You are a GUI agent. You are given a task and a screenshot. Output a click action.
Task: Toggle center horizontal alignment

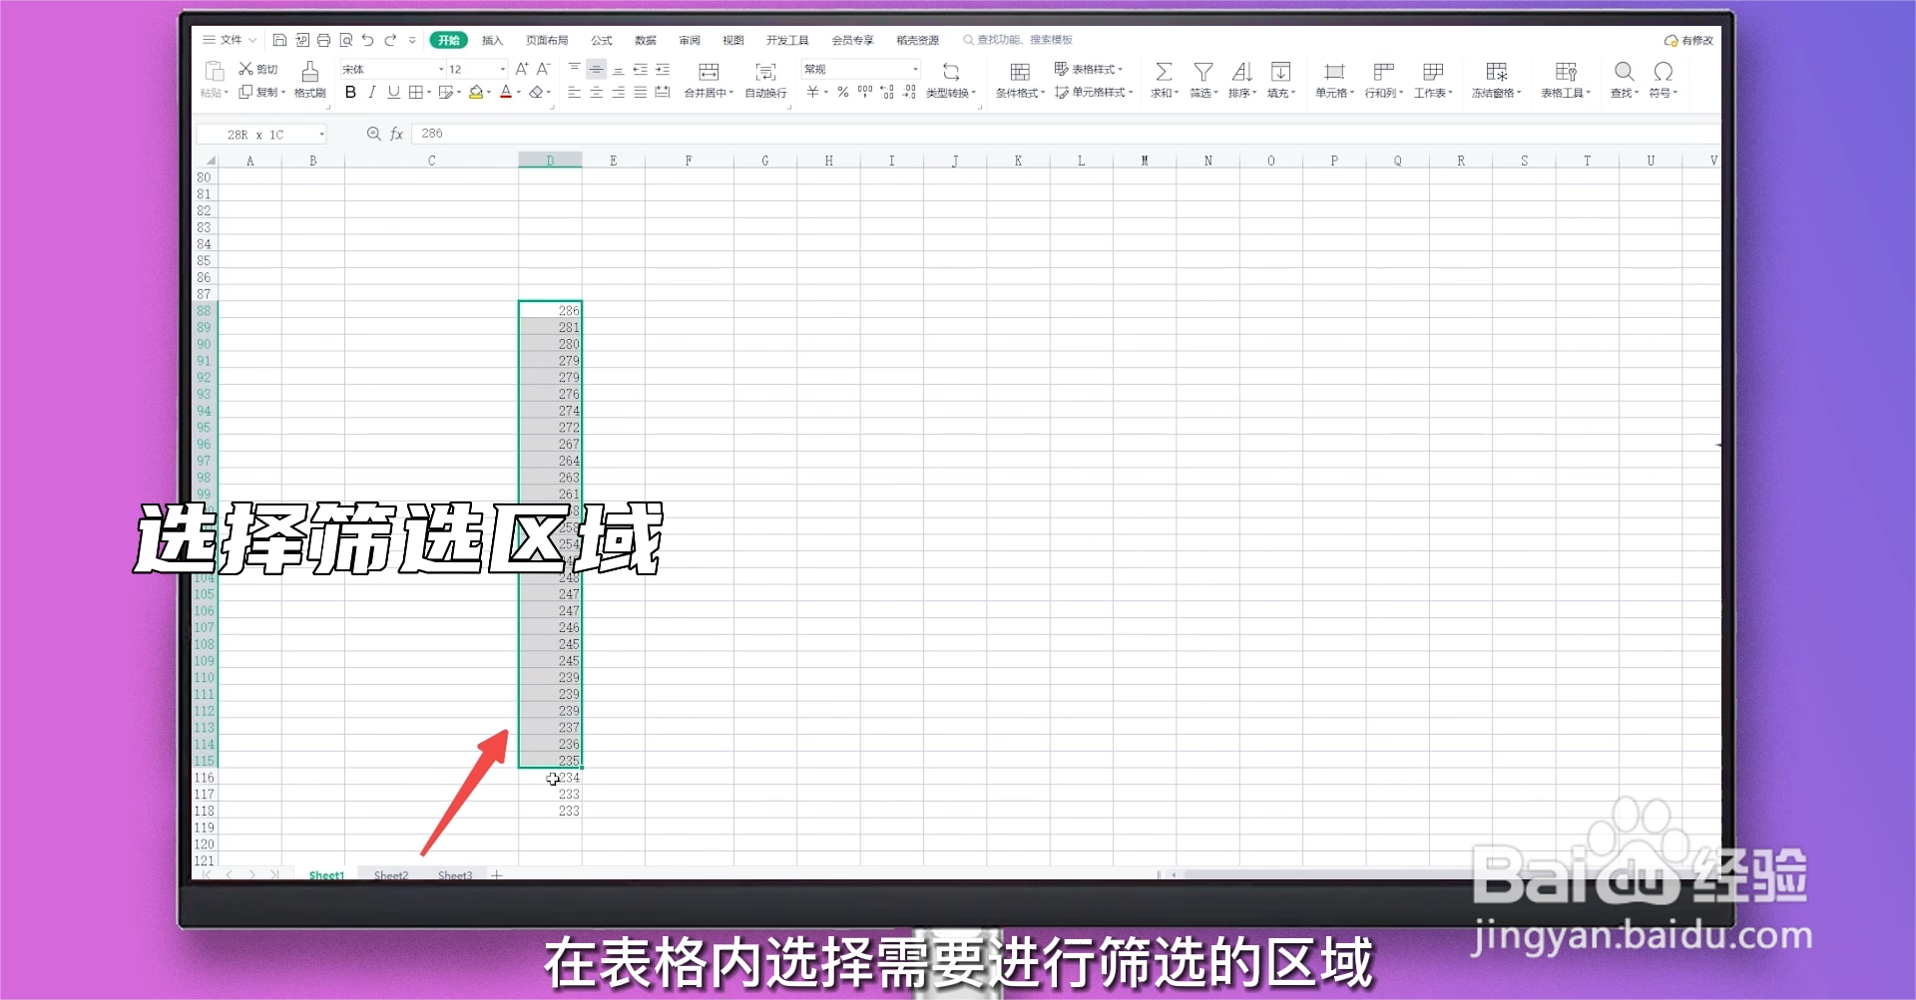pyautogui.click(x=596, y=92)
